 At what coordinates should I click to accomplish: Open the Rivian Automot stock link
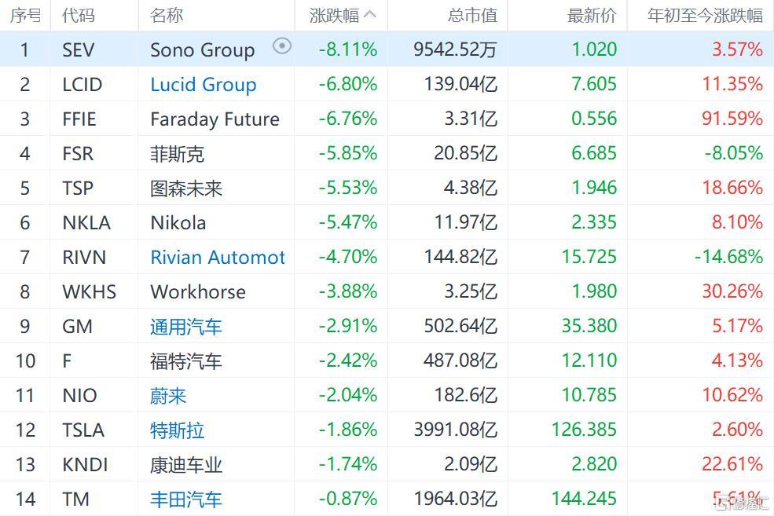pos(218,257)
